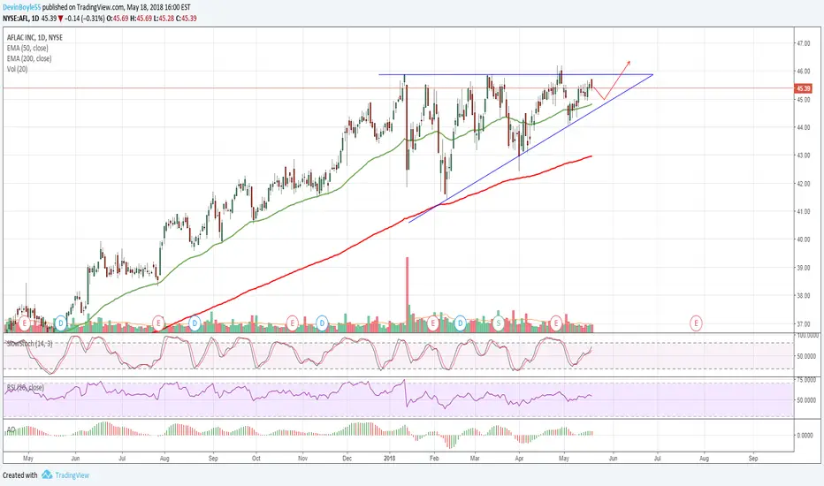
Task: Open the TradingView link in the footer
Action: click(x=72, y=475)
